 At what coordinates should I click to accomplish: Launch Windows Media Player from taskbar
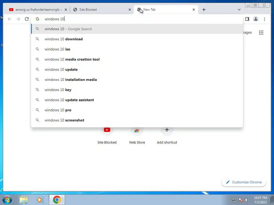tap(40, 200)
